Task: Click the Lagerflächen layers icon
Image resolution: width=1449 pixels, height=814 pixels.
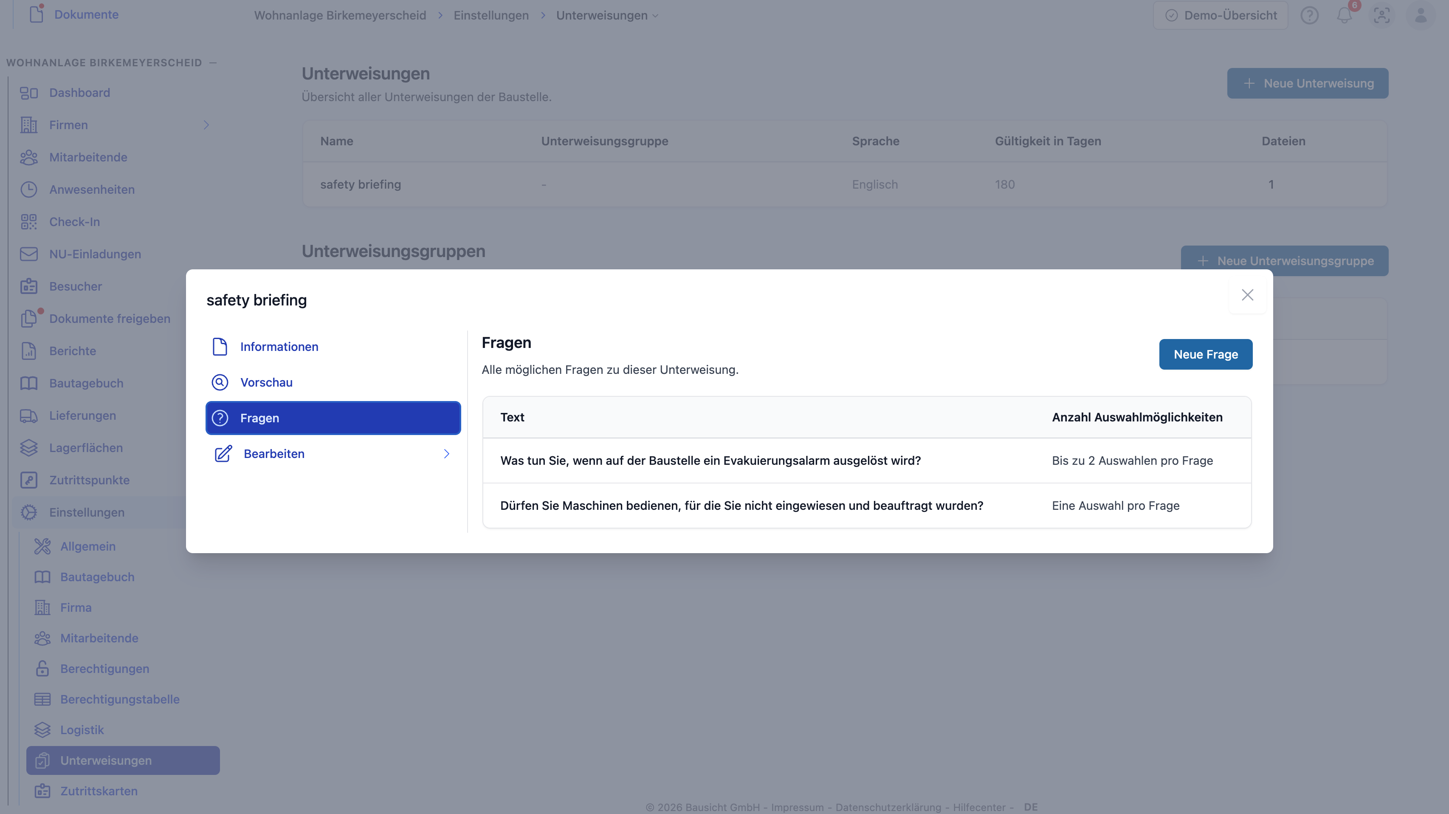Action: click(29, 448)
